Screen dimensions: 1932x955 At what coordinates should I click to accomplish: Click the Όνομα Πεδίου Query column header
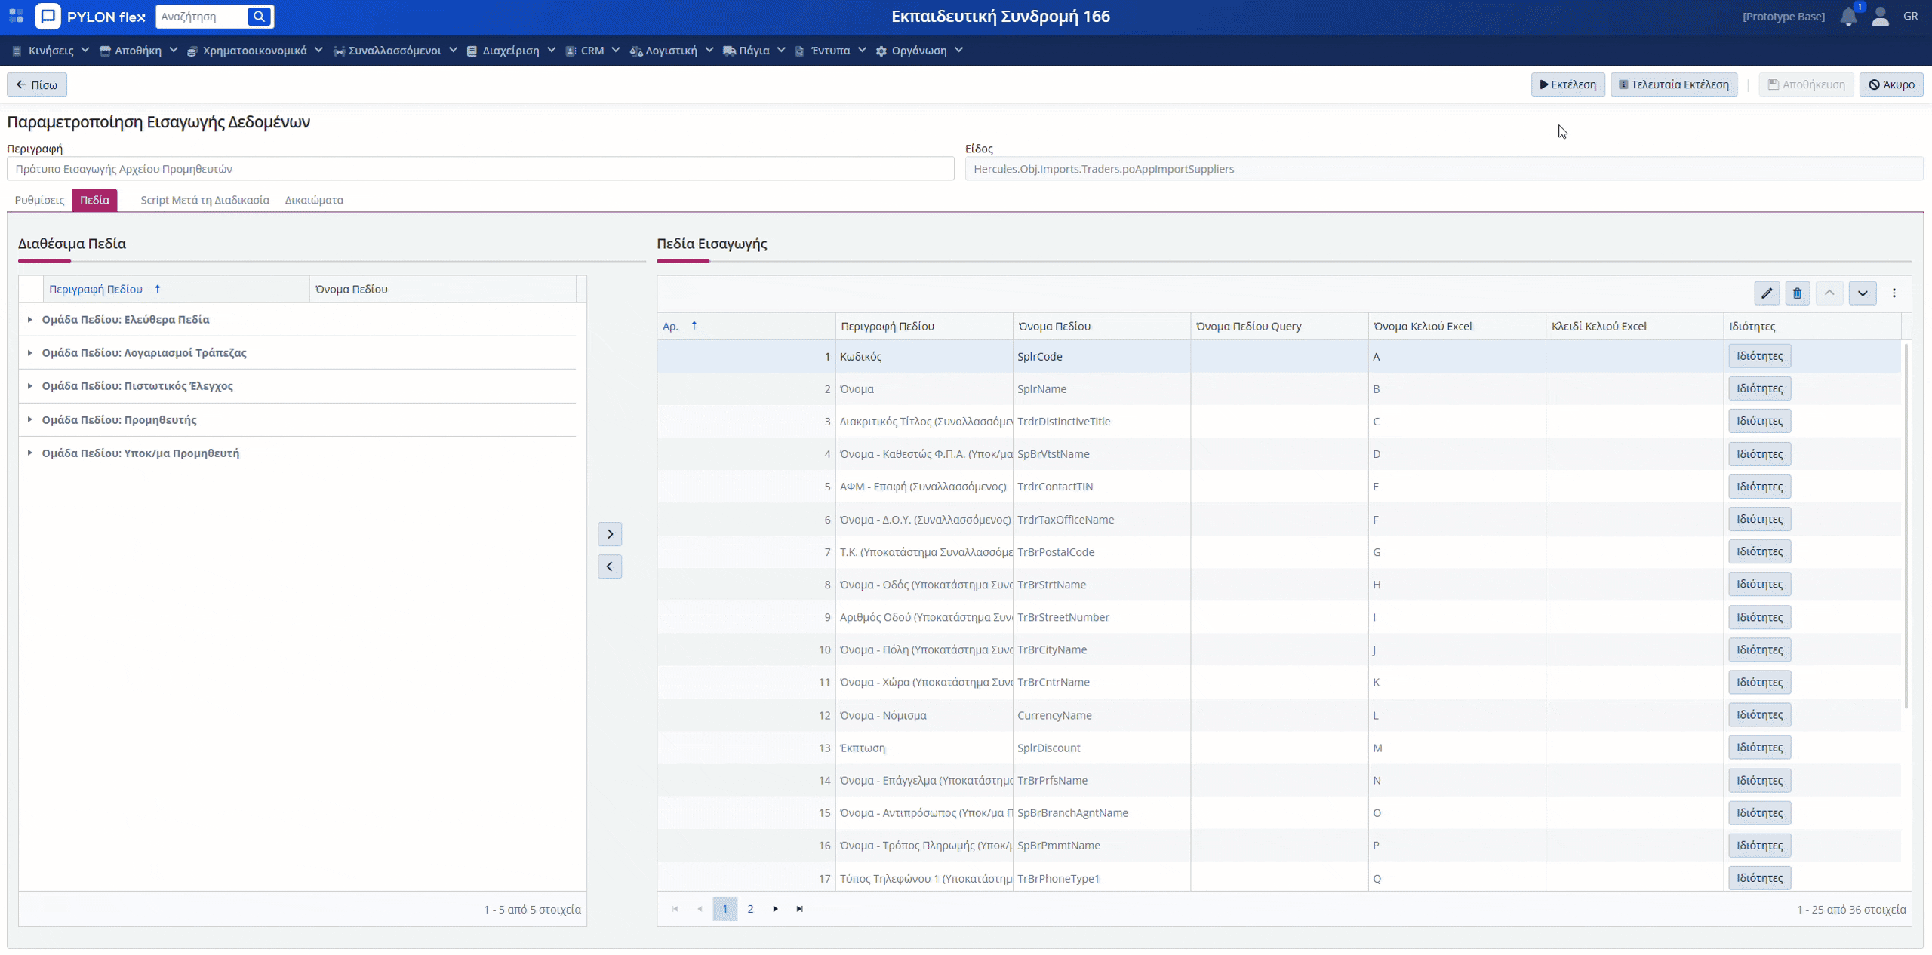[x=1279, y=326]
